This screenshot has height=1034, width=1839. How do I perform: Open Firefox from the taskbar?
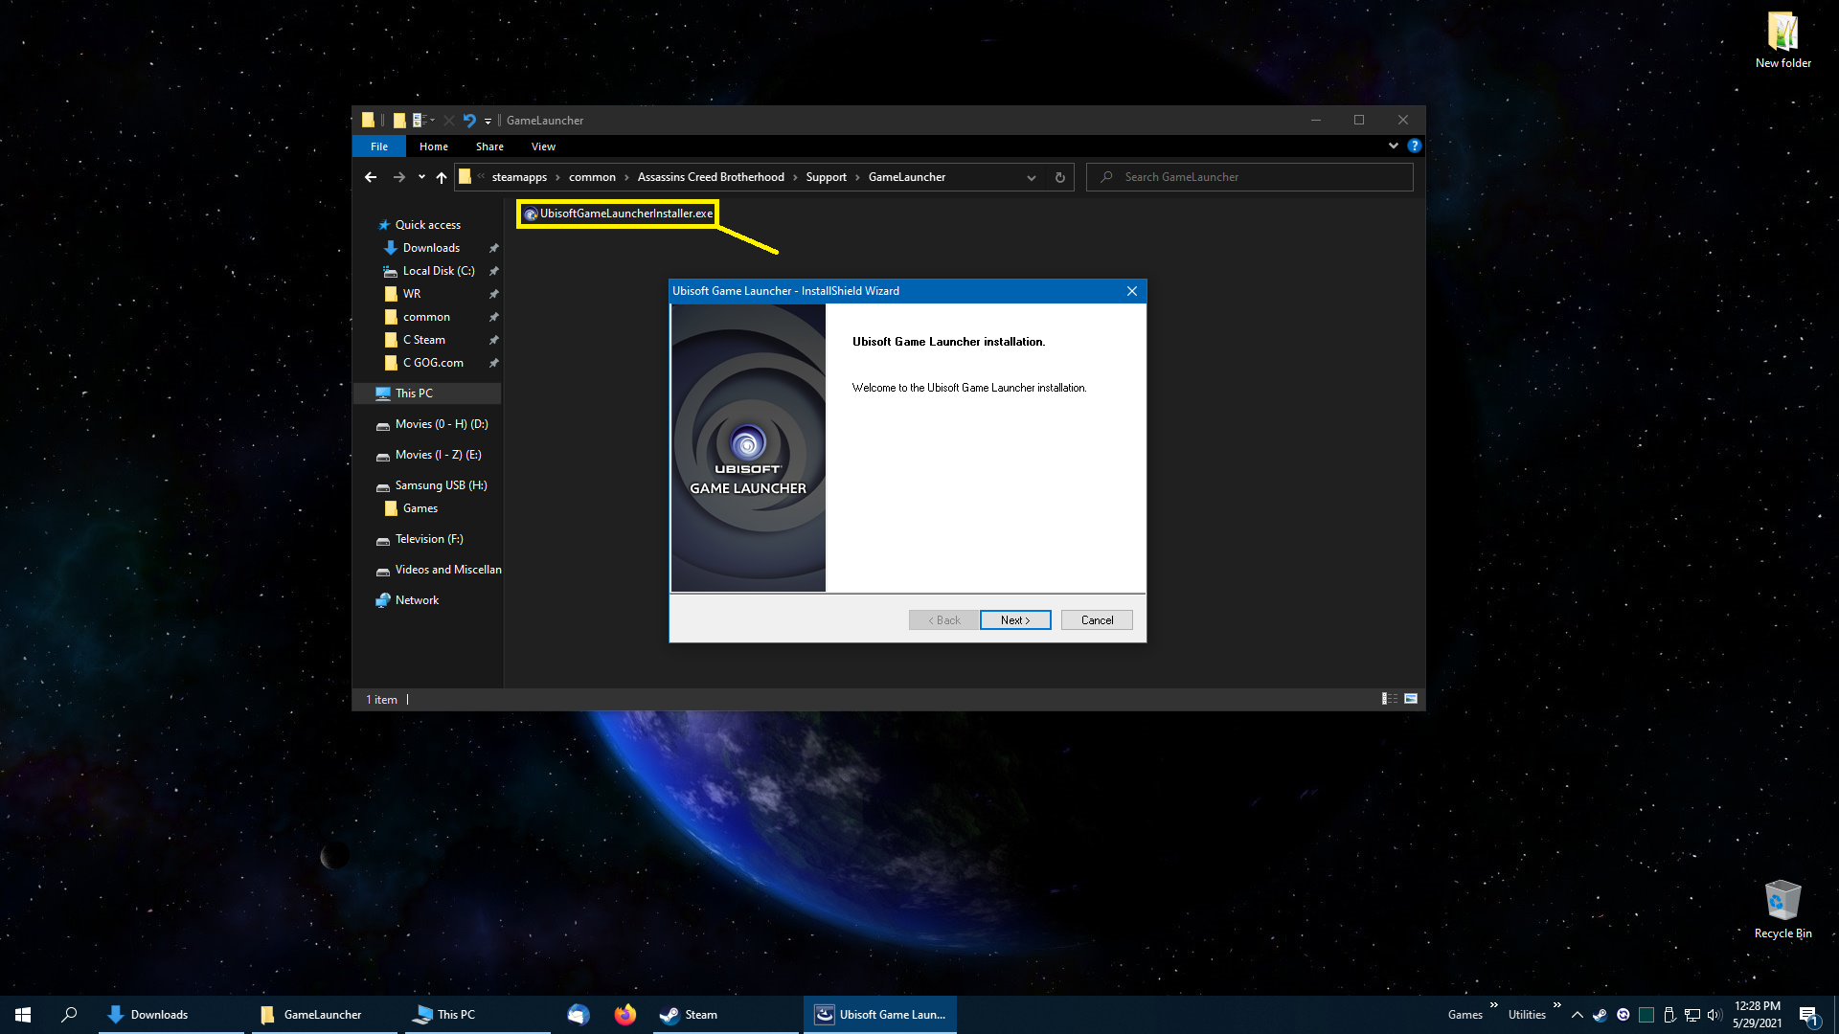tap(624, 1015)
